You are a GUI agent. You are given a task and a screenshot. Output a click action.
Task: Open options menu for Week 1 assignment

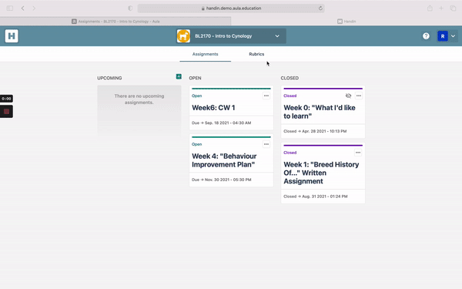[x=358, y=153]
